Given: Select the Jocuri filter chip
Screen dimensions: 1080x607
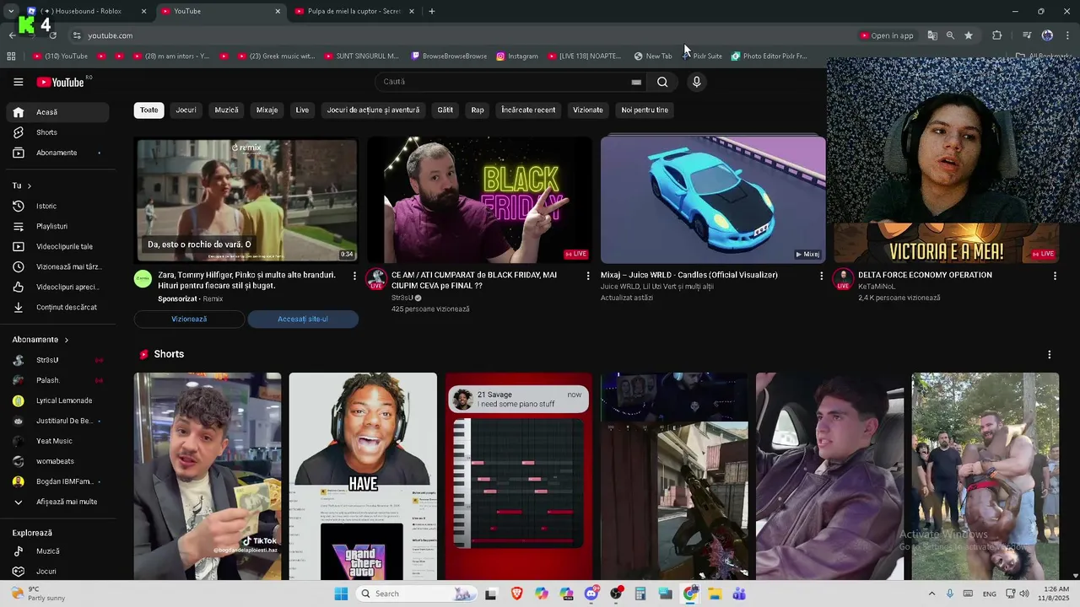Looking at the screenshot, I should coord(186,110).
